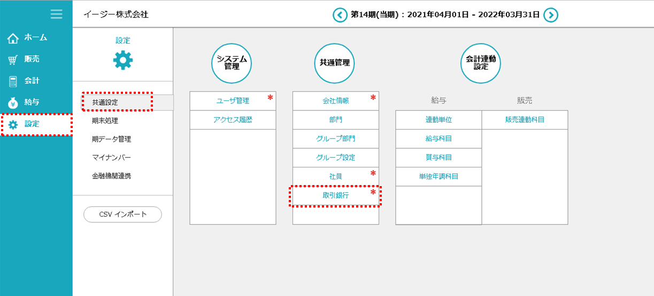Viewport: 654px width, 296px height.
Task: Open 設定 in the left sidebar
Action: click(32, 124)
